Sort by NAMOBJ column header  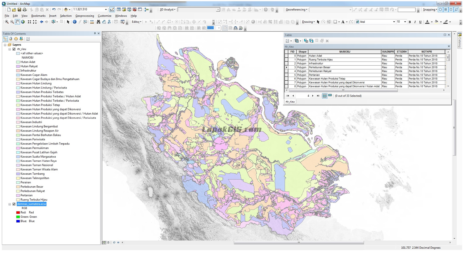click(x=345, y=52)
